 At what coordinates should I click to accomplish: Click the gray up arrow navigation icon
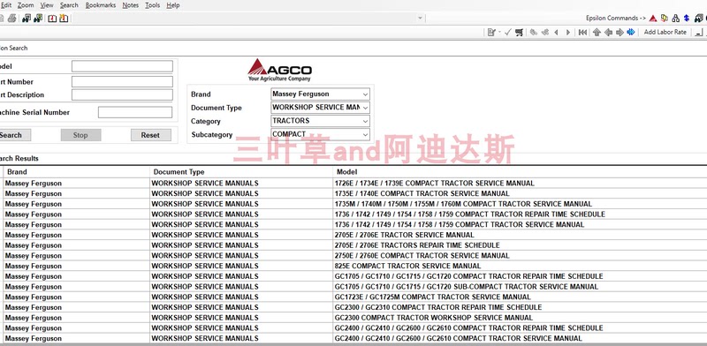pyautogui.click(x=597, y=32)
